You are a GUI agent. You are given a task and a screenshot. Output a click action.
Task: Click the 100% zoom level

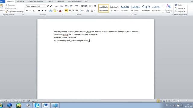pos(174,101)
